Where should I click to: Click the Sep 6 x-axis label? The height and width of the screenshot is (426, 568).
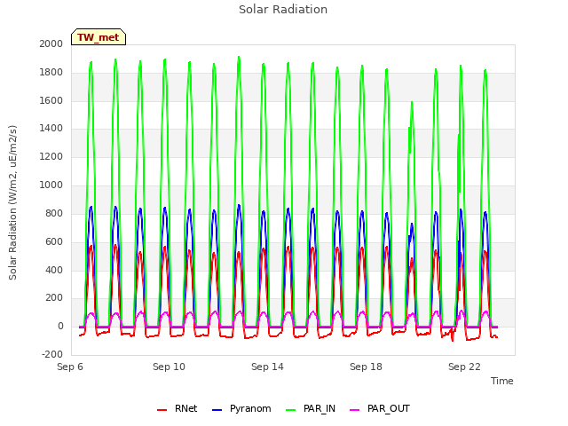pyautogui.click(x=70, y=367)
